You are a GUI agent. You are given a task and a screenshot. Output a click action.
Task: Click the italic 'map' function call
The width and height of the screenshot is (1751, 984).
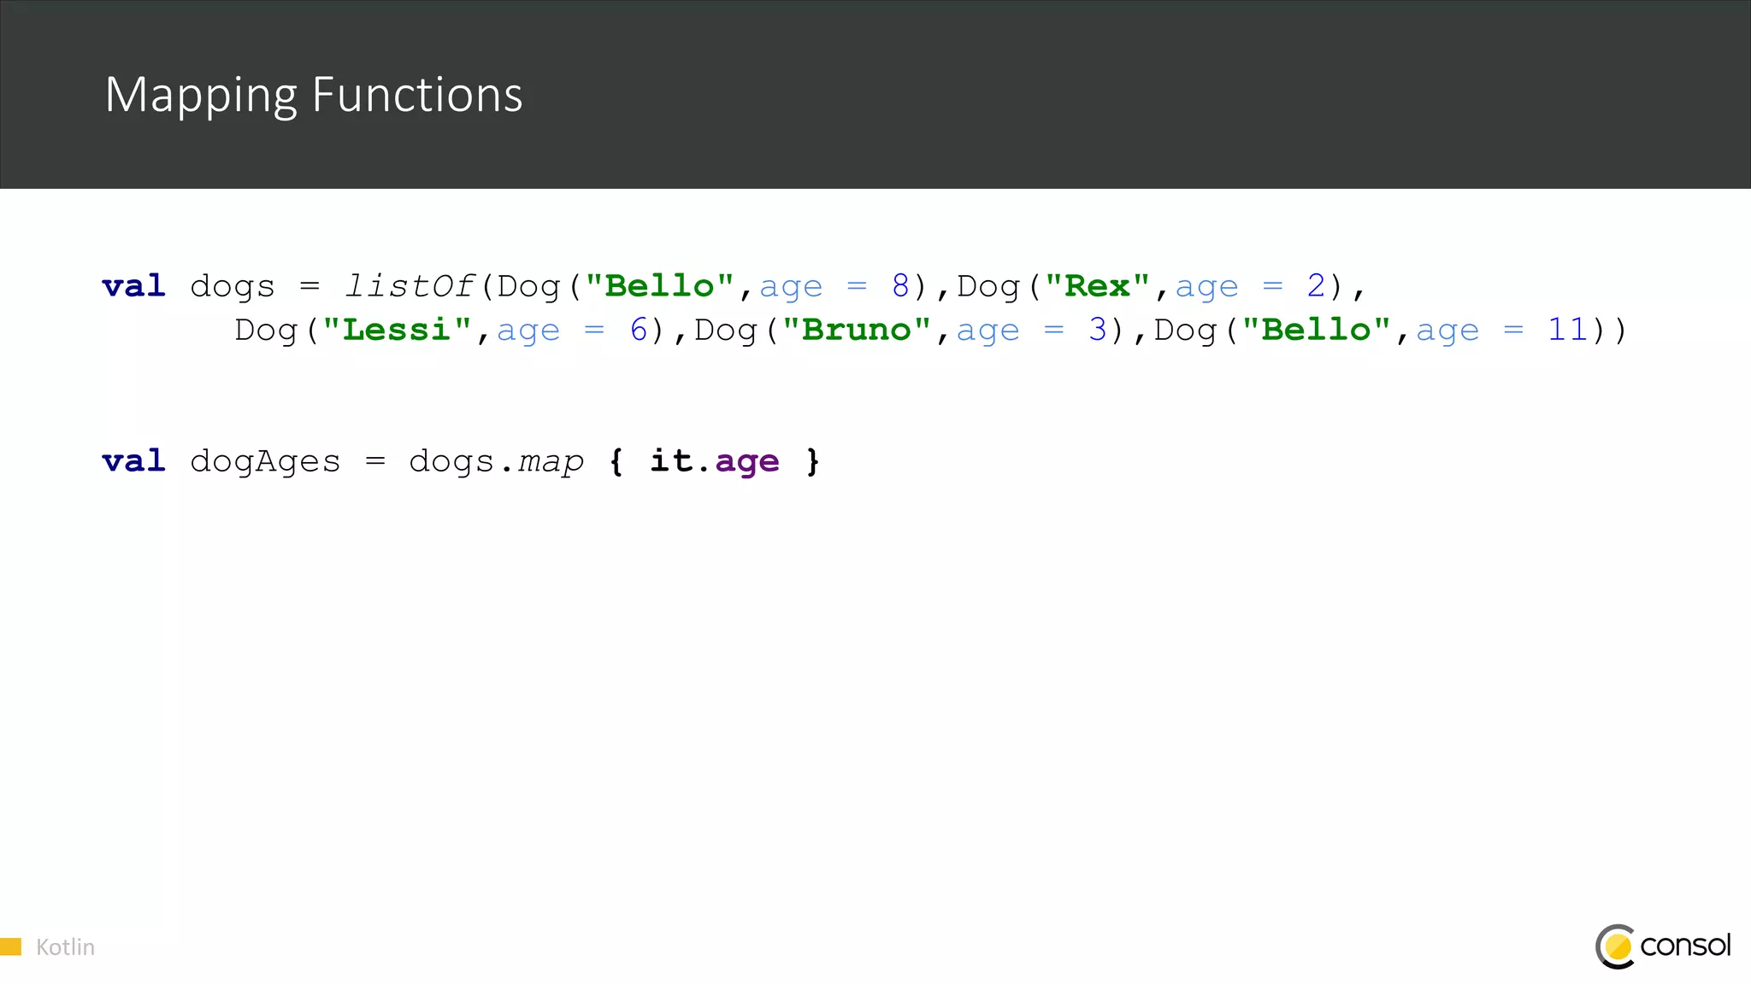[x=551, y=462]
